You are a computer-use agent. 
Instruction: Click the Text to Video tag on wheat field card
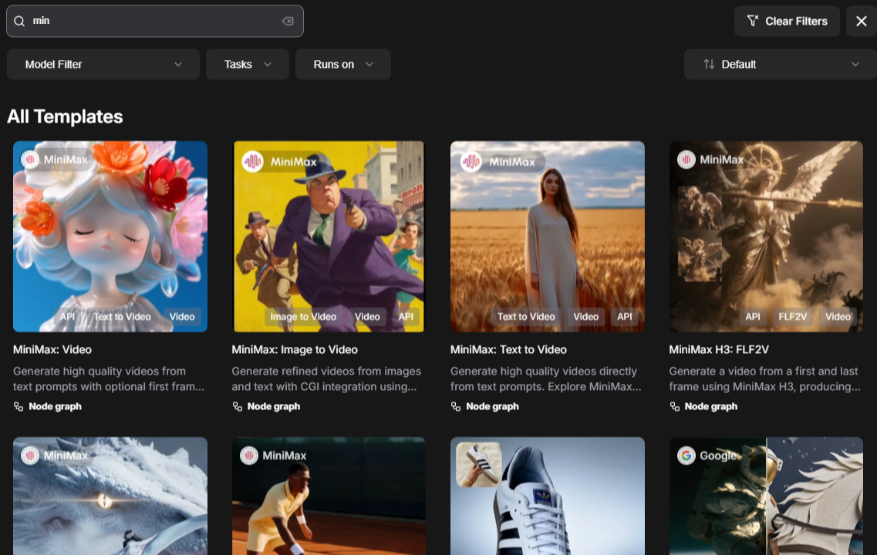point(526,317)
